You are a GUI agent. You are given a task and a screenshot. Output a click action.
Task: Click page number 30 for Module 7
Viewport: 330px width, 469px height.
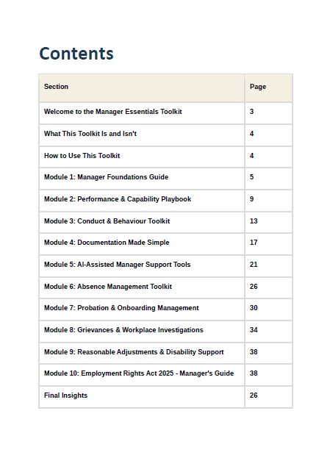[254, 308]
